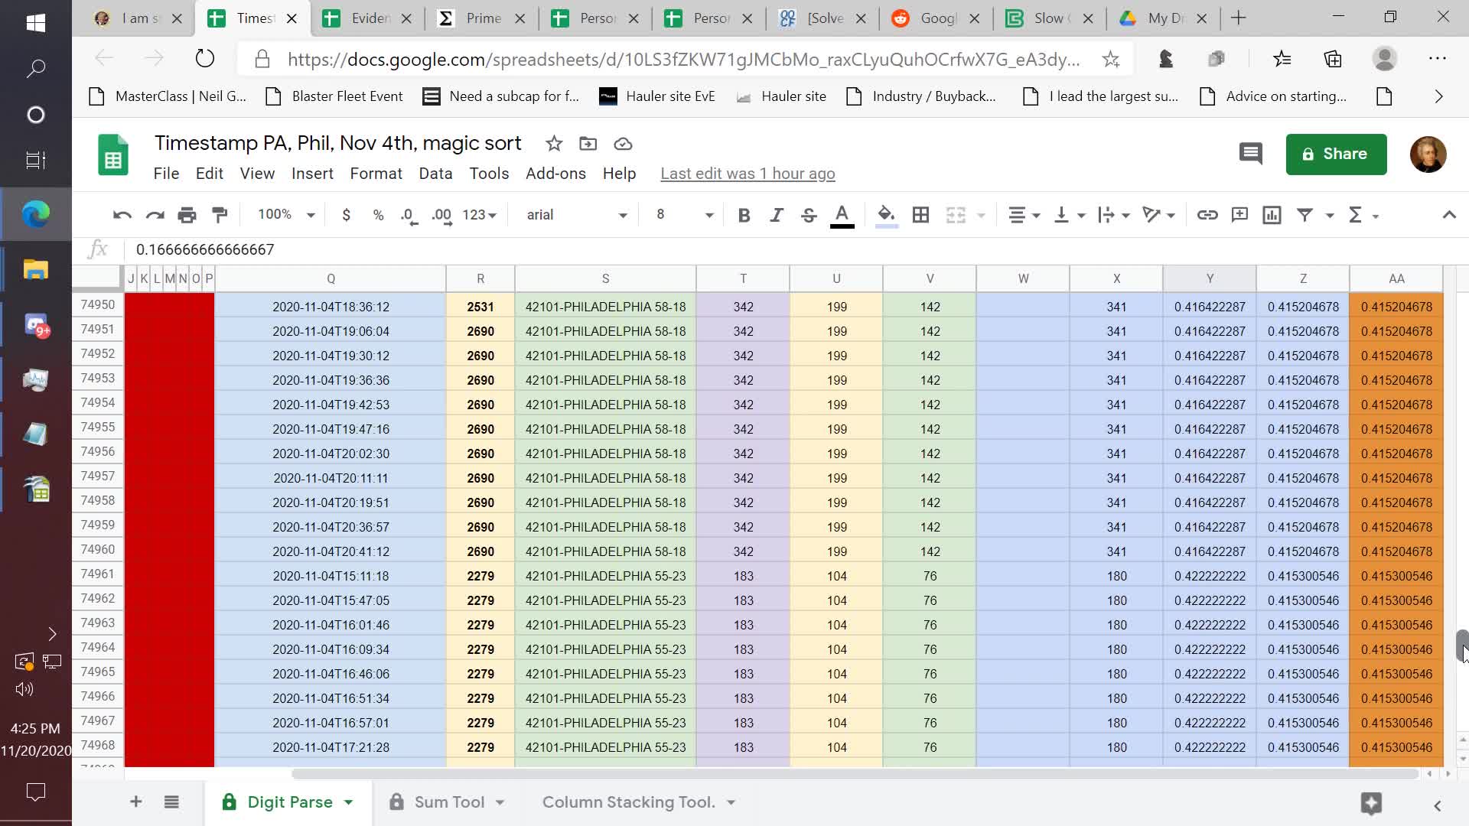Open the fill color picker
This screenshot has height=826, width=1469.
tap(886, 215)
